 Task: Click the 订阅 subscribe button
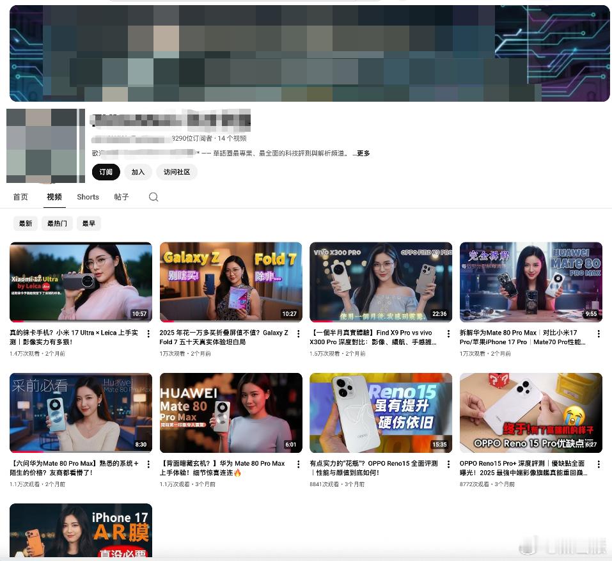(106, 172)
